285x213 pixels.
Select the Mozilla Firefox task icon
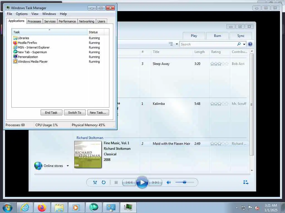15,43
